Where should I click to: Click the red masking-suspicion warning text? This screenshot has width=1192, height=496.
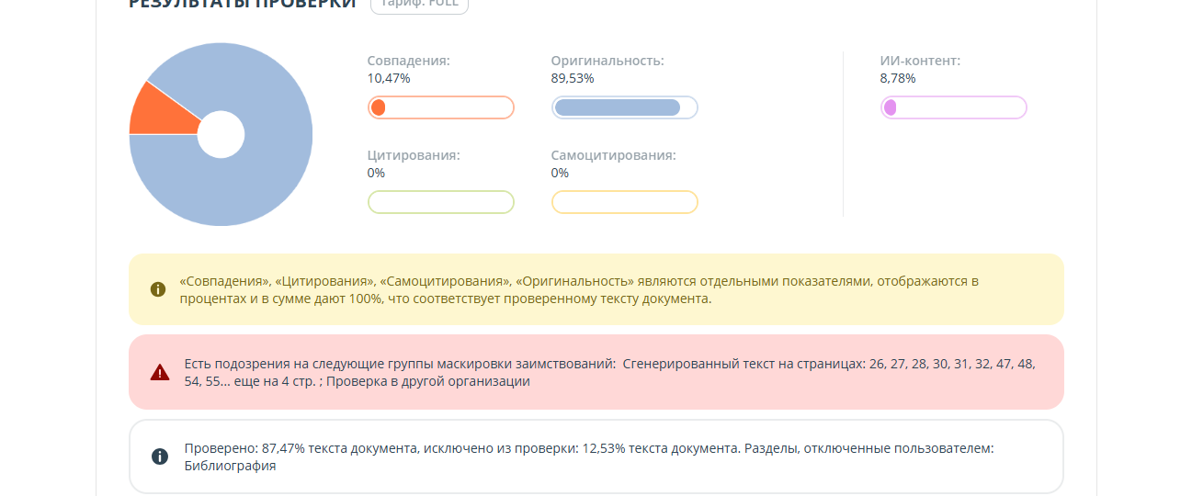tap(609, 372)
